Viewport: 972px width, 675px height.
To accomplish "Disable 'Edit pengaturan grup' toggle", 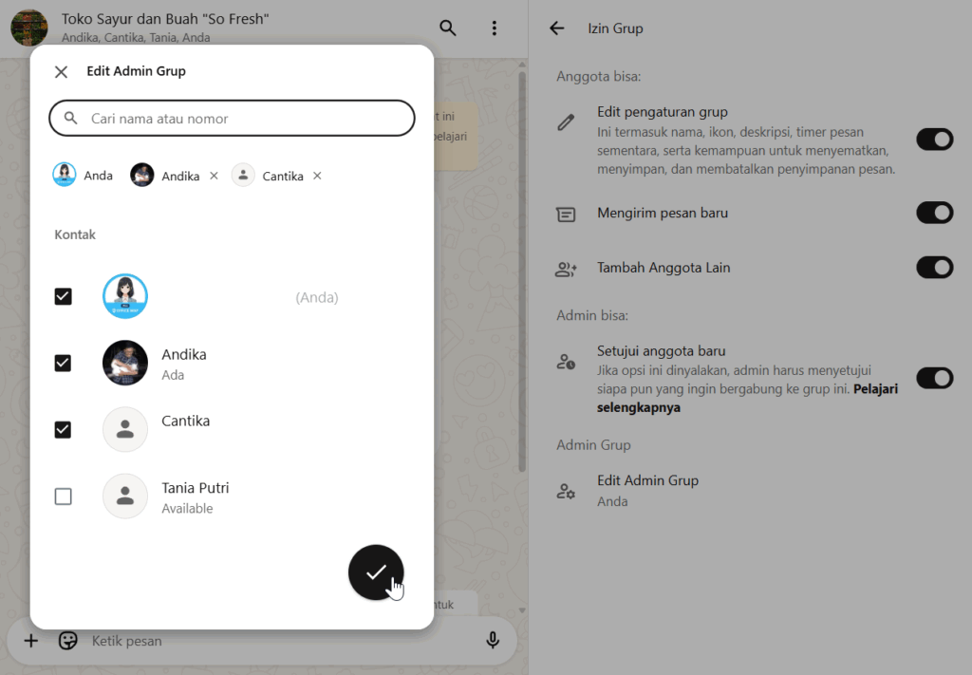I will pos(934,141).
